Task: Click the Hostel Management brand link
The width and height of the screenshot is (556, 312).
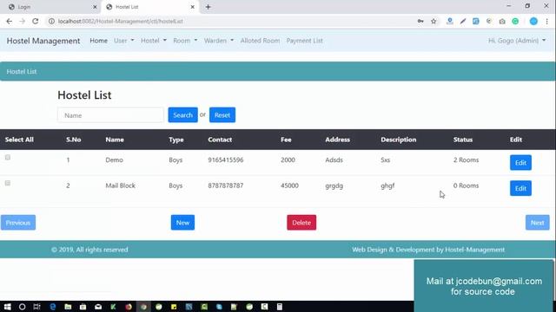Action: click(x=43, y=41)
